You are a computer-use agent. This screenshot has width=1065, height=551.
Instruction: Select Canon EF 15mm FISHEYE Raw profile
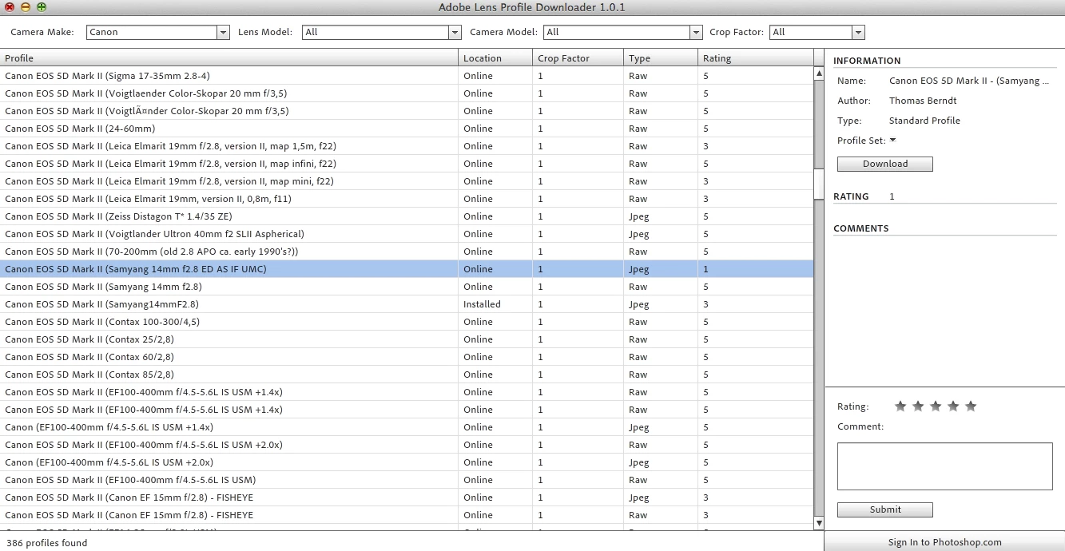click(x=407, y=515)
